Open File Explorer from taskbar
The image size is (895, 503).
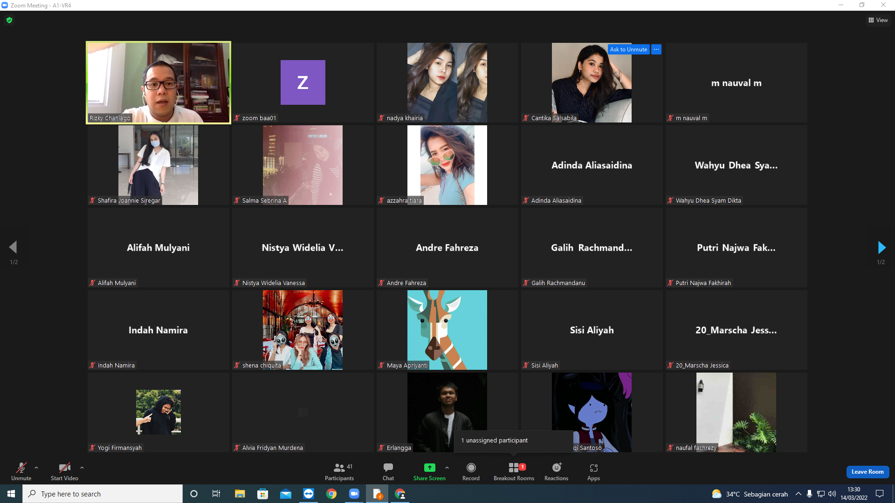tap(240, 494)
